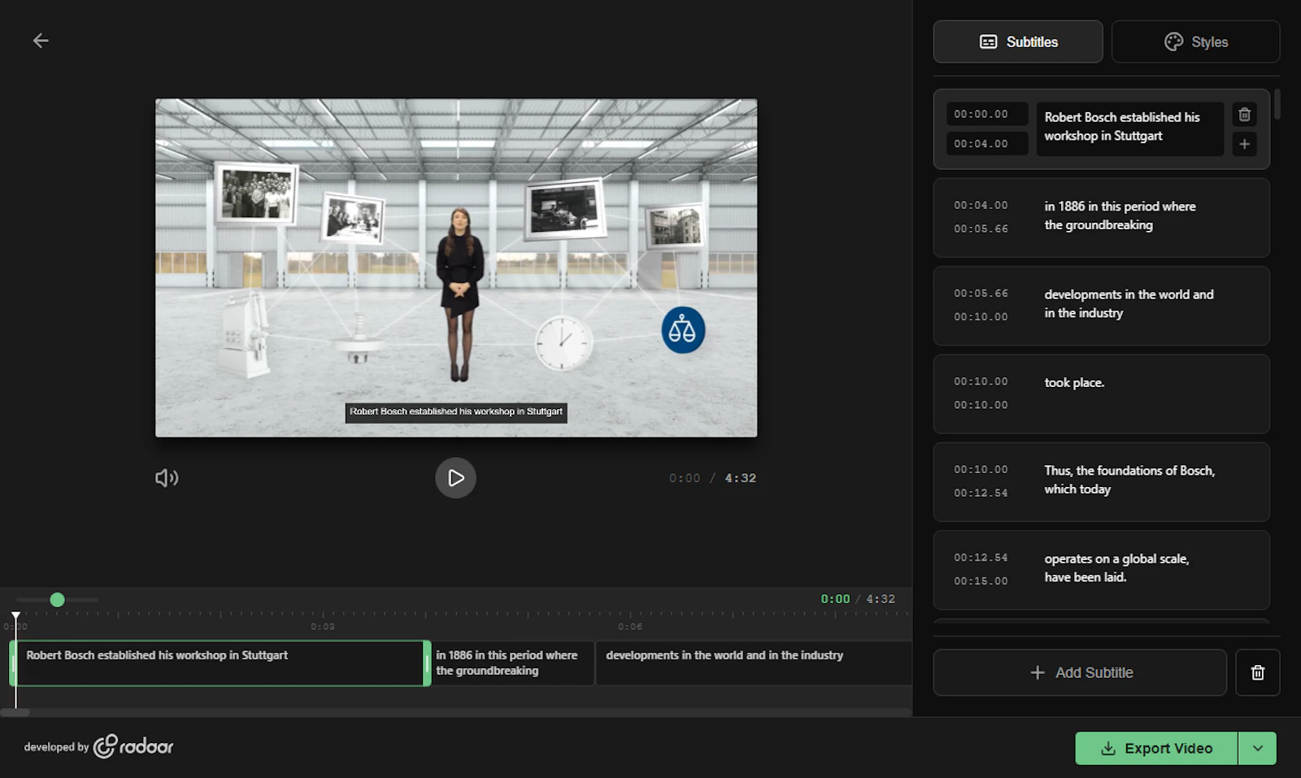The height and width of the screenshot is (778, 1301).
Task: Edit the 00:04.00 end time in first subtitle
Action: click(987, 143)
